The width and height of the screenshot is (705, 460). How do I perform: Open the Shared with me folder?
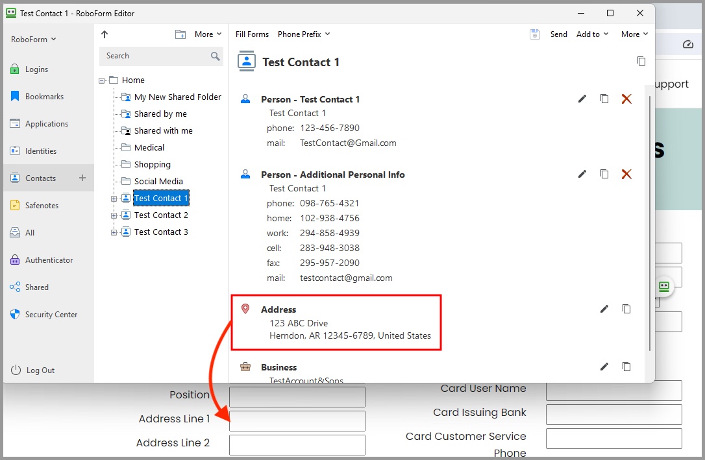(163, 130)
